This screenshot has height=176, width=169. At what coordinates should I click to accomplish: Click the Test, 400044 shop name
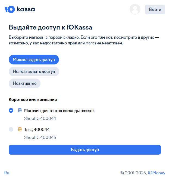pos(37,129)
